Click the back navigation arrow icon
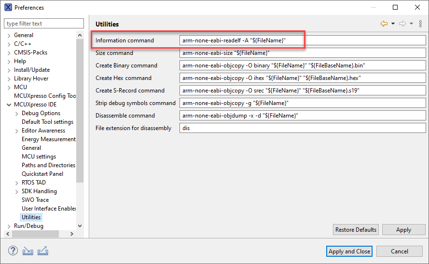 [x=384, y=24]
